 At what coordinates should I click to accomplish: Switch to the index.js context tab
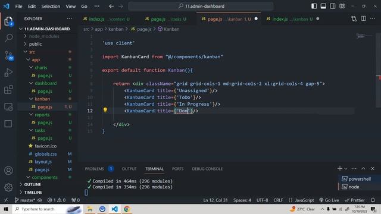[x=108, y=19]
